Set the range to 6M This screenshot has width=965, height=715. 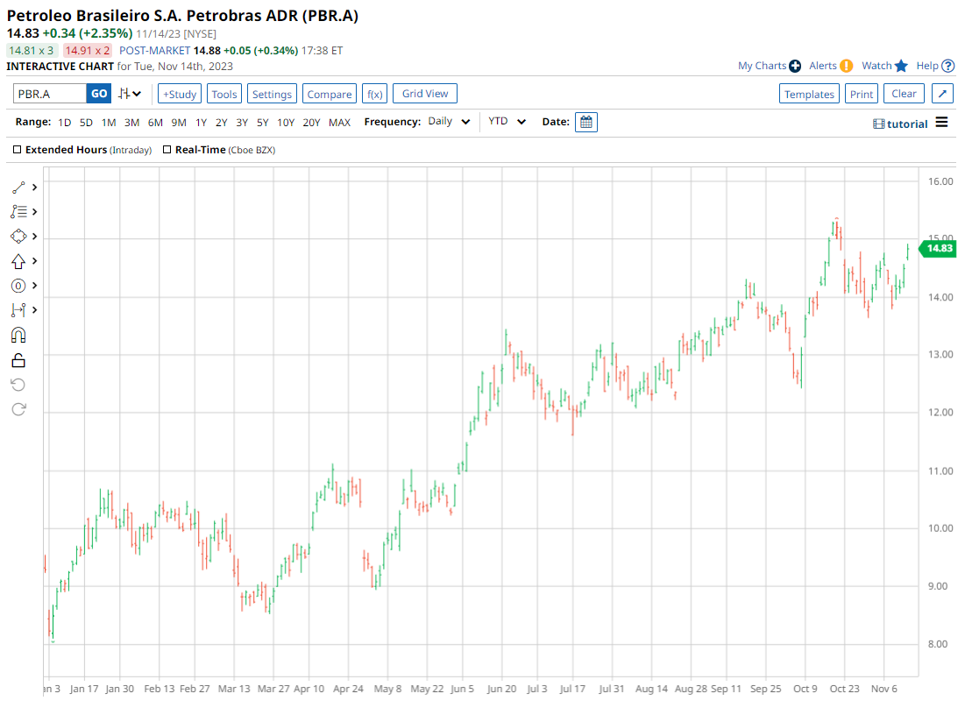point(155,123)
